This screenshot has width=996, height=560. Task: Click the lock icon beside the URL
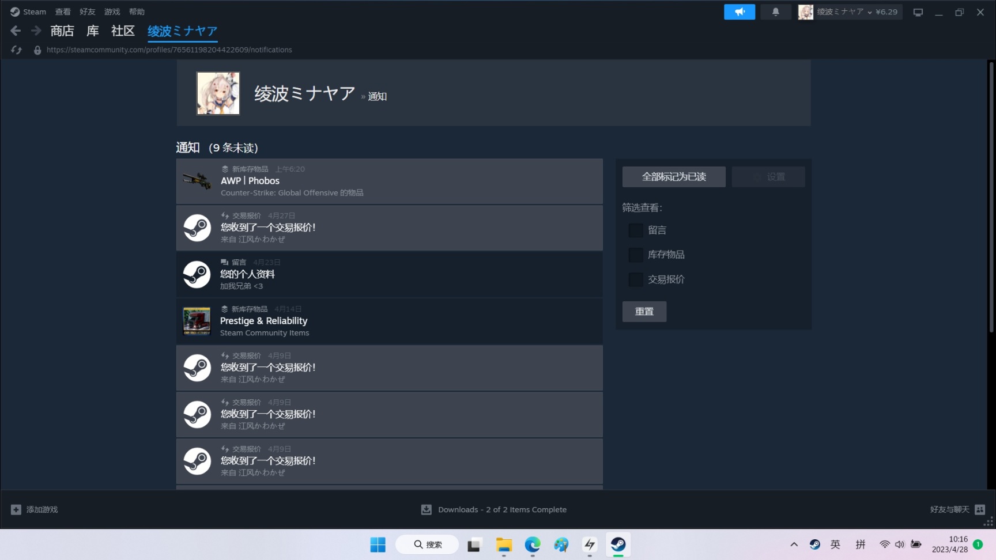tap(37, 50)
